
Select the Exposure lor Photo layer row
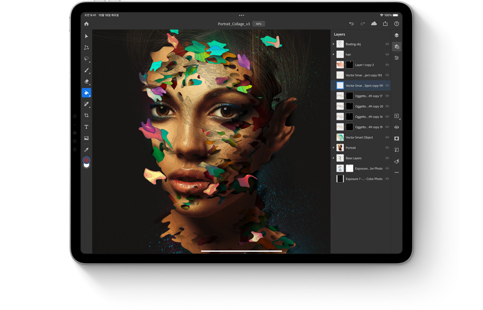(x=361, y=168)
